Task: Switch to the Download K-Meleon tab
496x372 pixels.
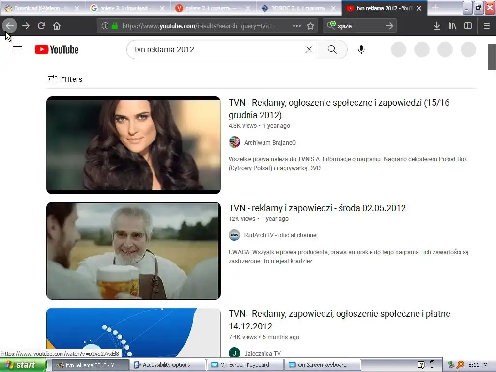Action: (43, 8)
